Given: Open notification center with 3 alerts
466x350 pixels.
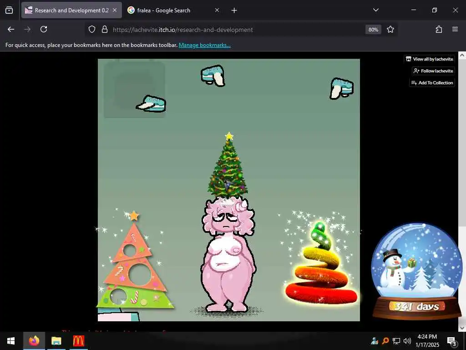Looking at the screenshot, I should pyautogui.click(x=451, y=341).
